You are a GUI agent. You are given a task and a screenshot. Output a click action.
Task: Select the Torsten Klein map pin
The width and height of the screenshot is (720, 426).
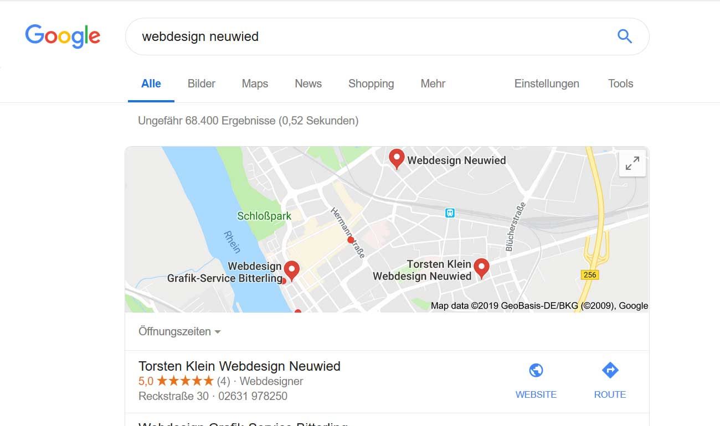point(482,268)
